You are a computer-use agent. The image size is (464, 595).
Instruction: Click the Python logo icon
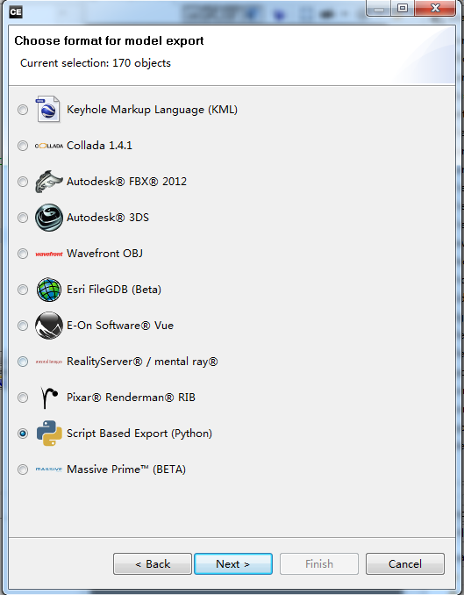(49, 433)
